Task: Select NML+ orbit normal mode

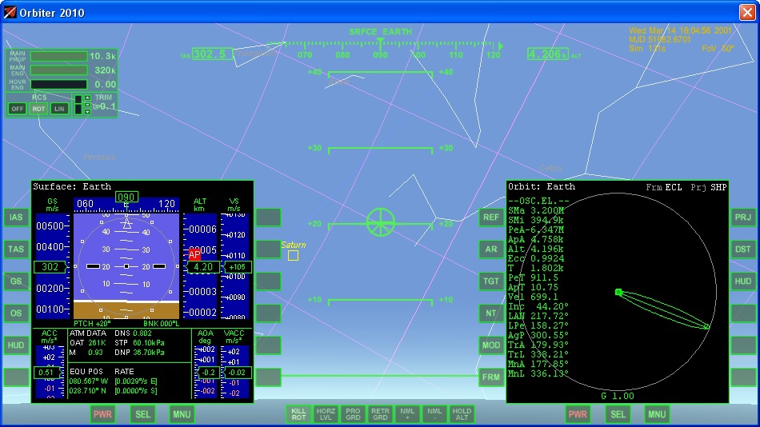Action: coord(407,413)
